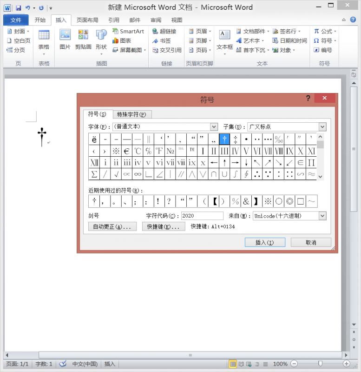Switch to outline view icon
This screenshot has height=372, width=361.
pos(257,364)
